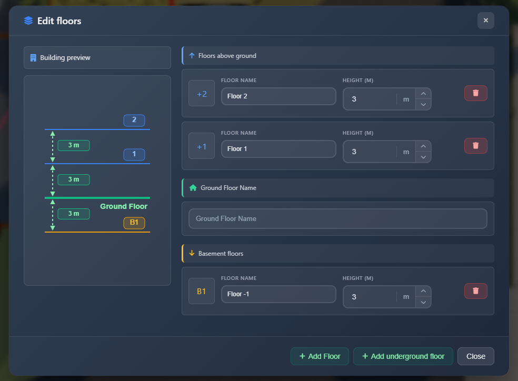Click the Add underground floor button
518x381 pixels.
point(403,356)
